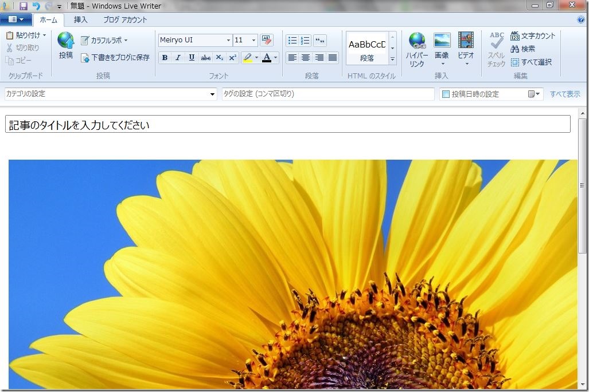Viewport: 589px width, 392px height.
Task: Insert a hyperlink with ハイパーリンク
Action: click(417, 49)
